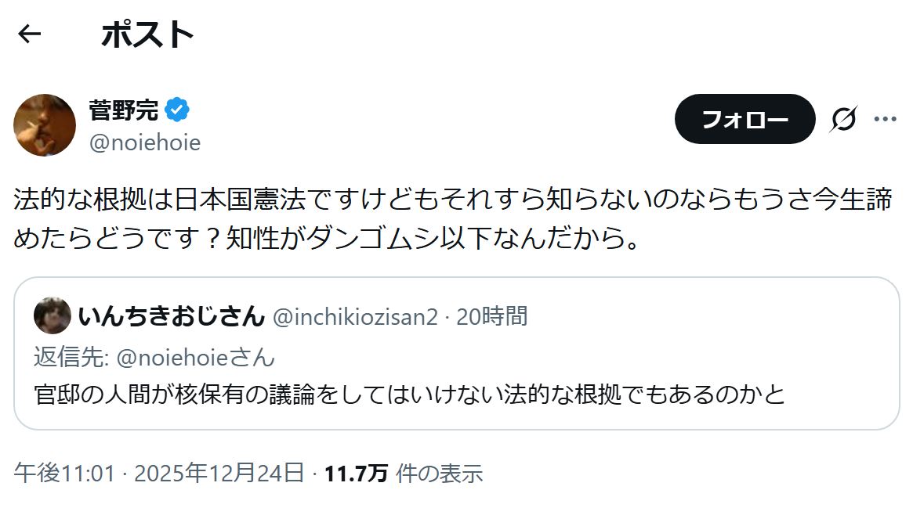The width and height of the screenshot is (913, 508).
Task: Go back using the left arrow
Action: (x=29, y=34)
